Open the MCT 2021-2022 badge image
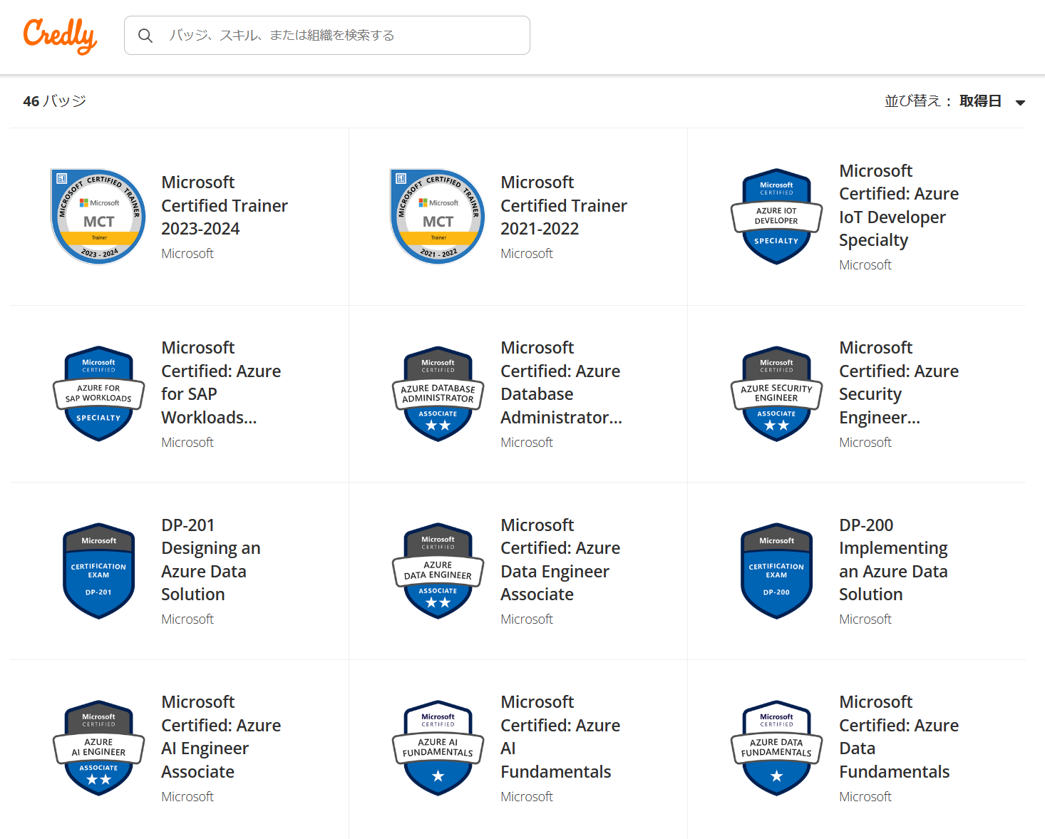This screenshot has width=1045, height=839. click(438, 217)
